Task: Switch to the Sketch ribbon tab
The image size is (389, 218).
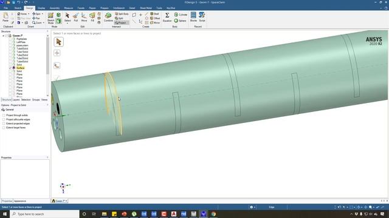Action: click(x=18, y=8)
